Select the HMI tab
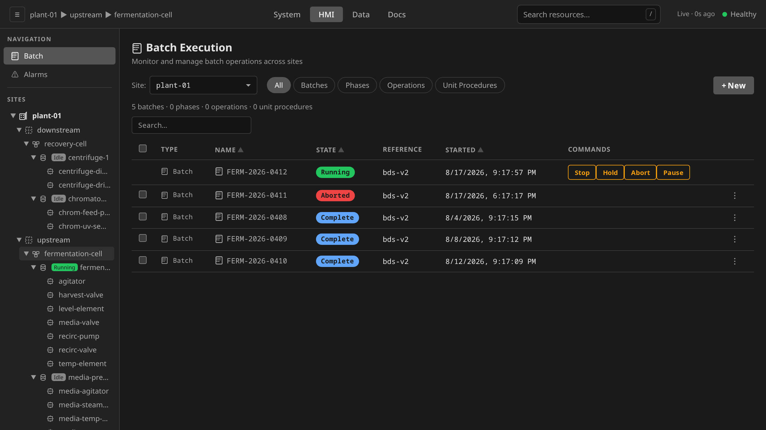Image resolution: width=766 pixels, height=430 pixels. coord(326,14)
